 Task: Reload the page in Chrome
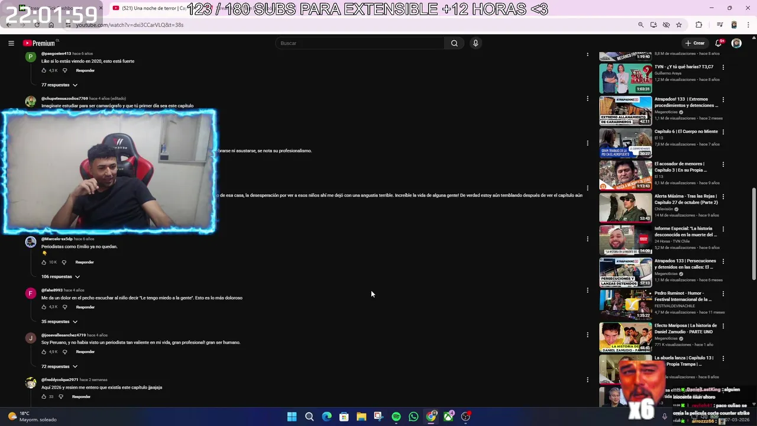[x=37, y=25]
